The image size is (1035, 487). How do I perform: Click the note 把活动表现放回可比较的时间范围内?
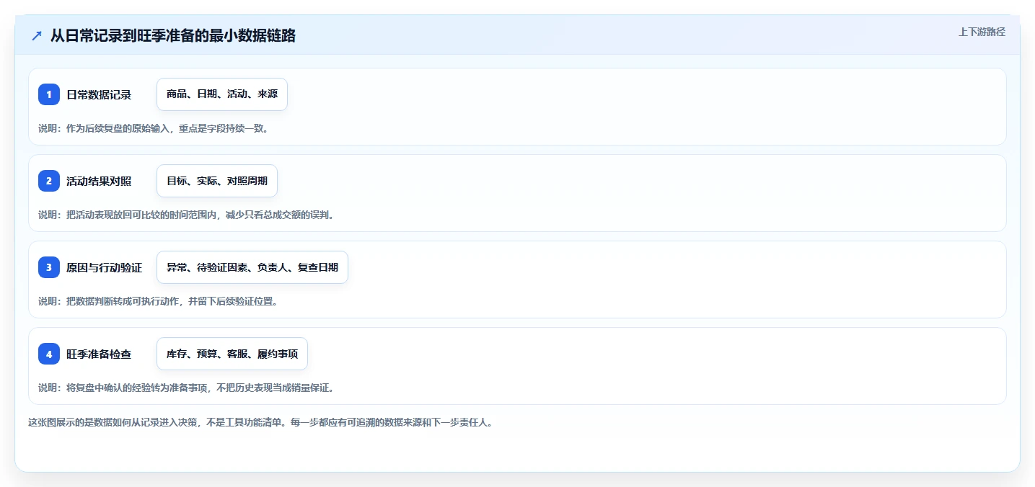(x=144, y=215)
